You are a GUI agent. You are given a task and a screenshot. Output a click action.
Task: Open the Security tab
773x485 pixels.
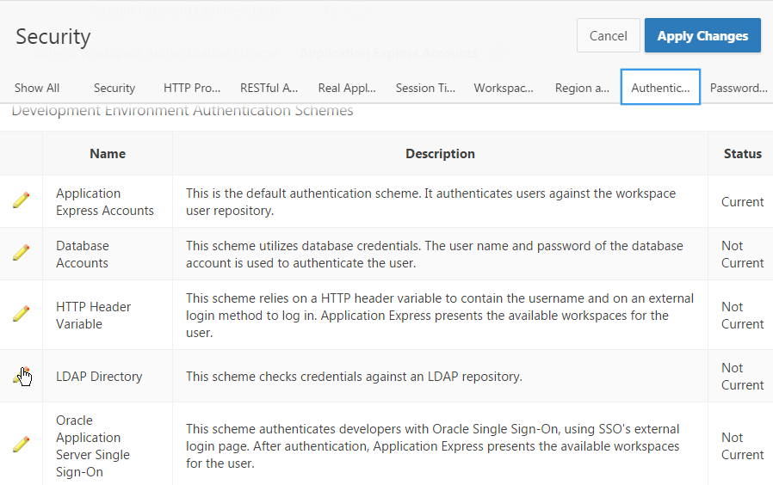pyautogui.click(x=114, y=88)
